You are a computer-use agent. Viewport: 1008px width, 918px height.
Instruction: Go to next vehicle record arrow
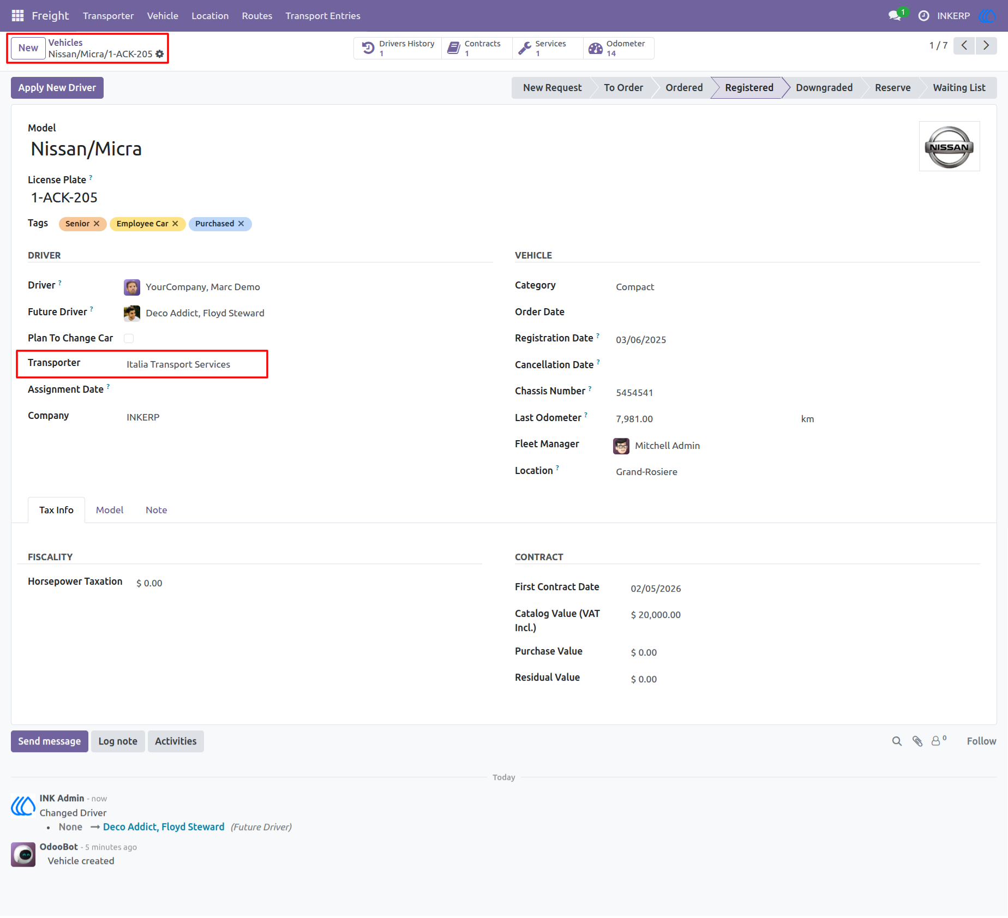pos(986,45)
